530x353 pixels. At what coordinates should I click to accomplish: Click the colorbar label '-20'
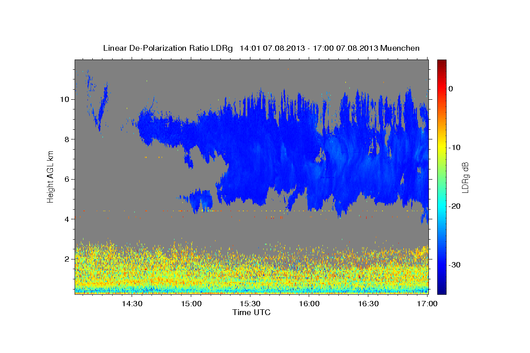click(455, 206)
